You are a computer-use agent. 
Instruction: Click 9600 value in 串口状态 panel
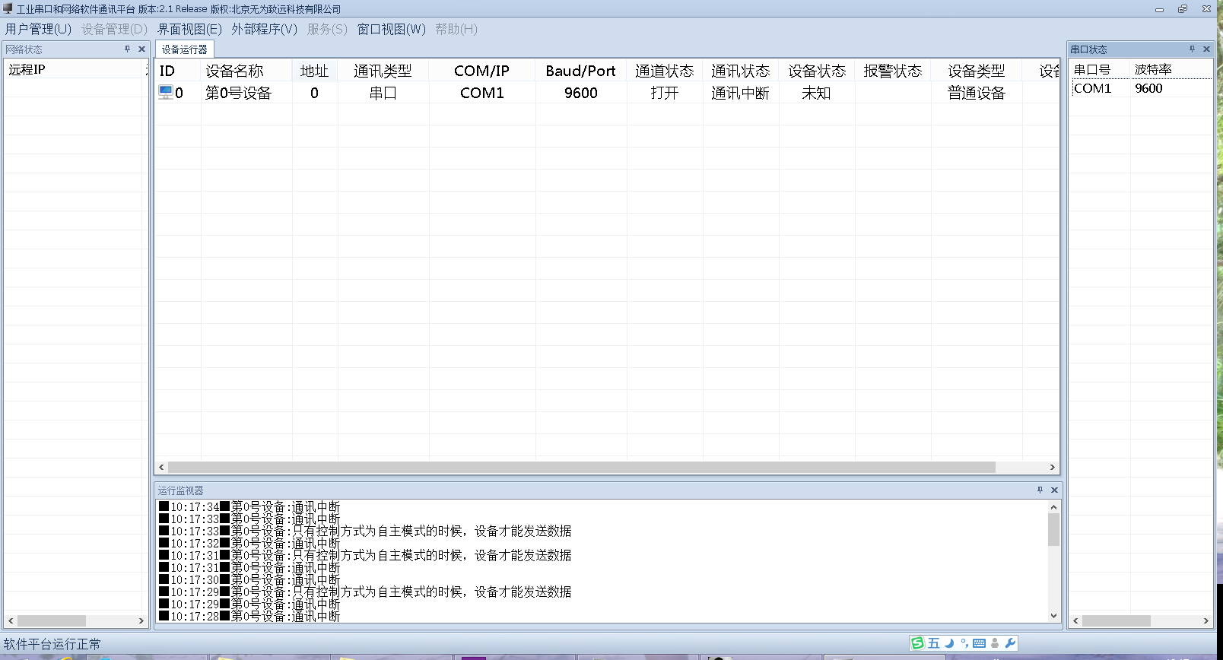pos(1148,88)
